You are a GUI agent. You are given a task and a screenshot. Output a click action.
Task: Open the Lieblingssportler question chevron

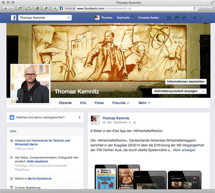[x=79, y=118]
